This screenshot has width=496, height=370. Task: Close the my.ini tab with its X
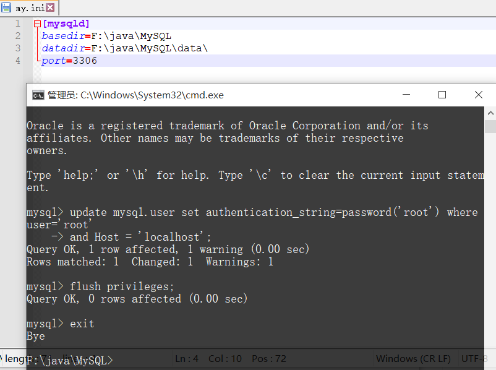(49, 8)
